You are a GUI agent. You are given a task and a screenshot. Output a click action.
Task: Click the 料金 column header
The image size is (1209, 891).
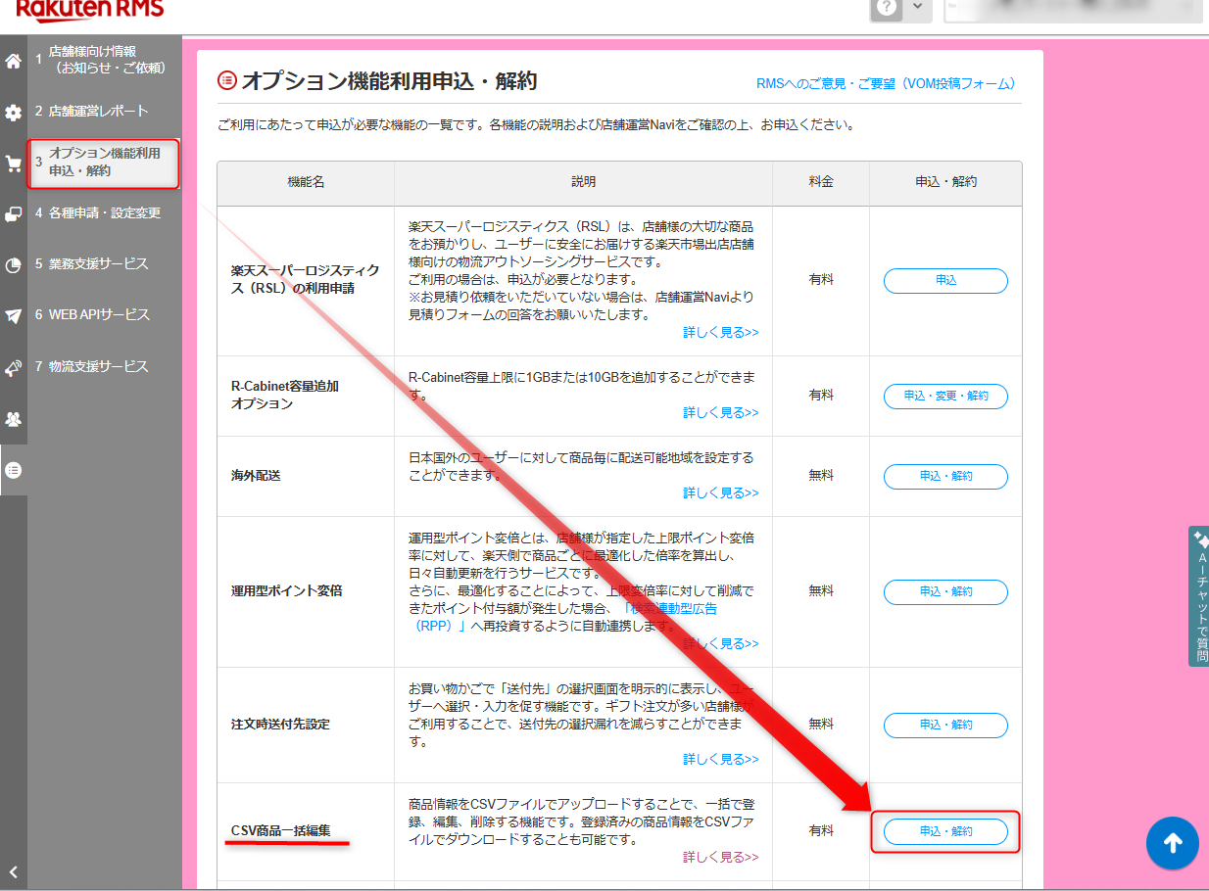[821, 182]
